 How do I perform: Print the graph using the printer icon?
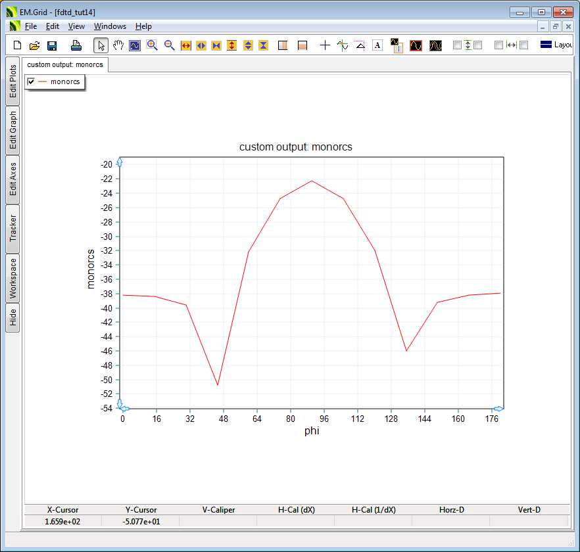click(76, 45)
